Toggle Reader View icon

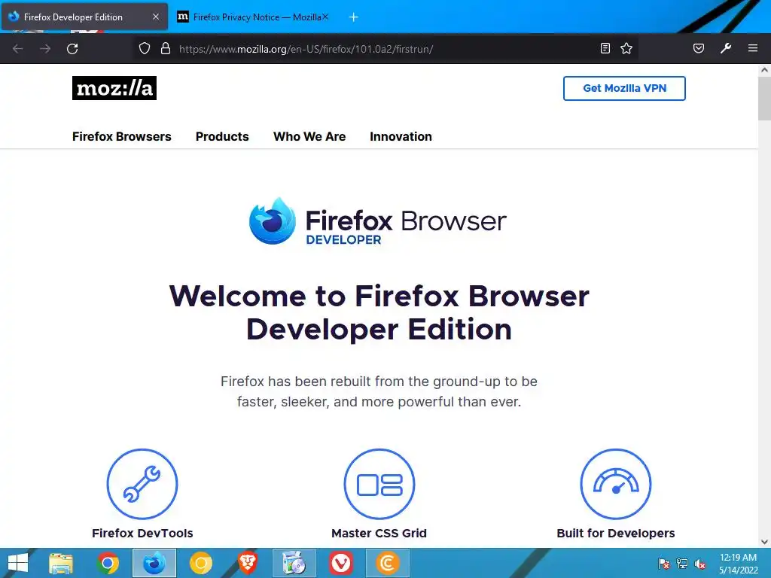point(605,48)
